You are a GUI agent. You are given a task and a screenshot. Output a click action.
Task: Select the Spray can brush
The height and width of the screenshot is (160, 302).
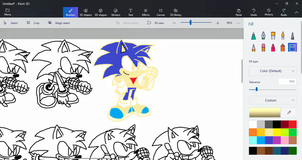click(283, 48)
